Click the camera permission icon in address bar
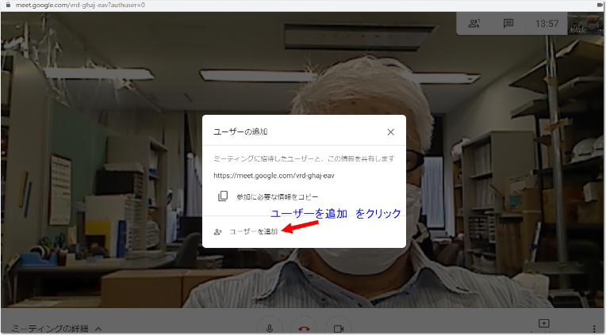 point(600,5)
